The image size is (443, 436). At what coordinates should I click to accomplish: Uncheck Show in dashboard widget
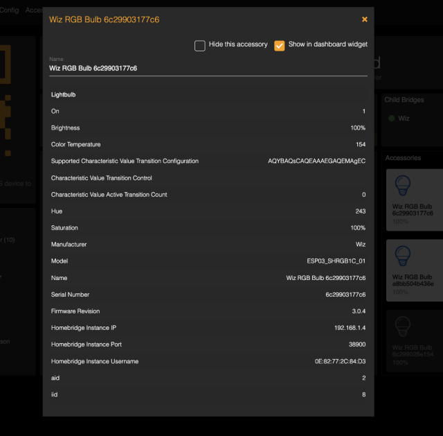(279, 46)
